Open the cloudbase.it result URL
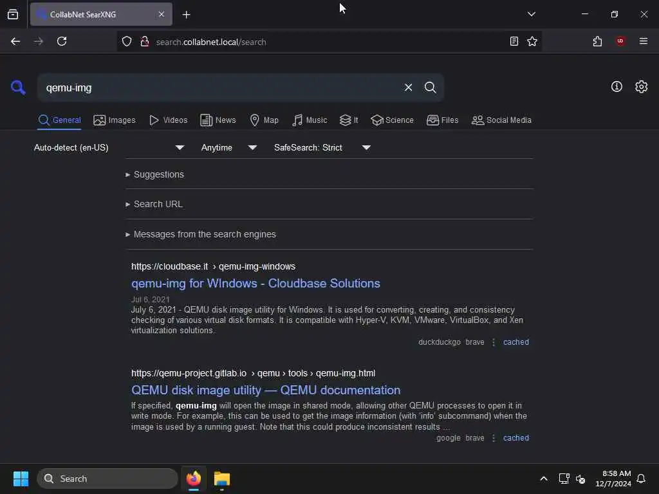659x494 pixels. [213, 267]
